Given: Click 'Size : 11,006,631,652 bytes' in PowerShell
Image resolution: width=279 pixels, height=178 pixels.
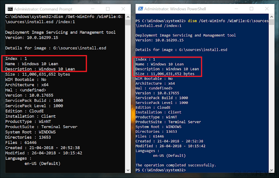Looking at the screenshot, I should 165,74.
